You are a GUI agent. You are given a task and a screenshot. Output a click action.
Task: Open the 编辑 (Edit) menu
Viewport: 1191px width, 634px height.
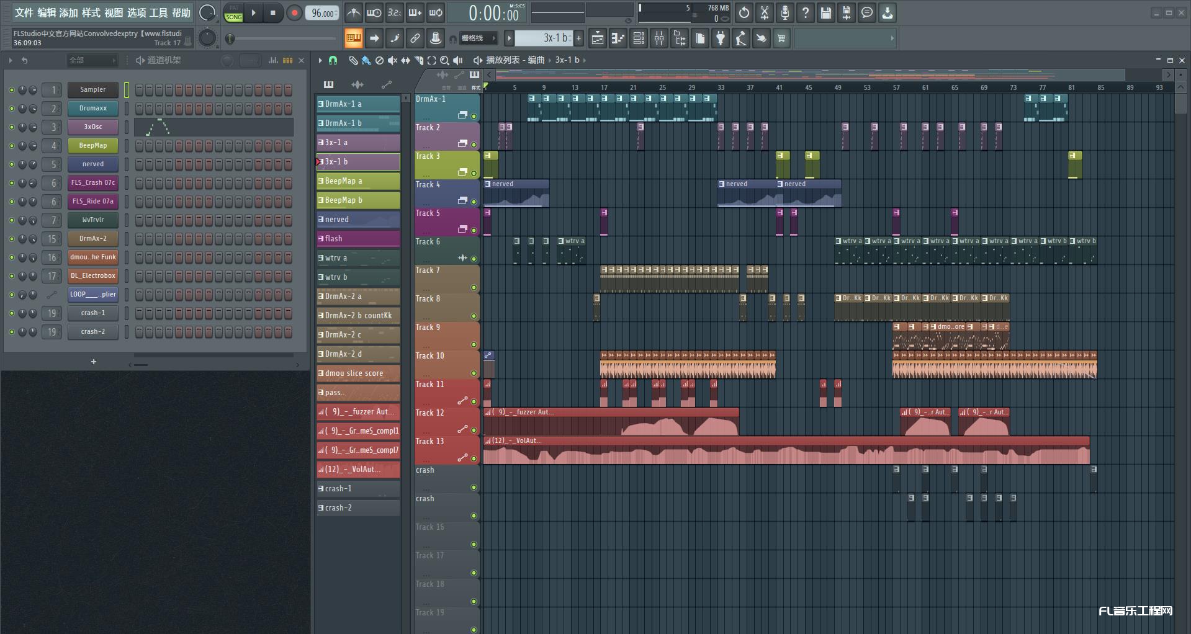pyautogui.click(x=47, y=12)
